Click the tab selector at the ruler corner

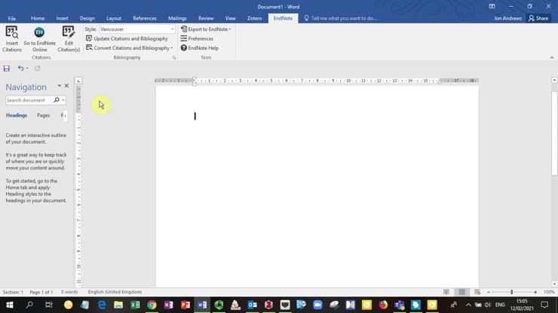[x=78, y=81]
